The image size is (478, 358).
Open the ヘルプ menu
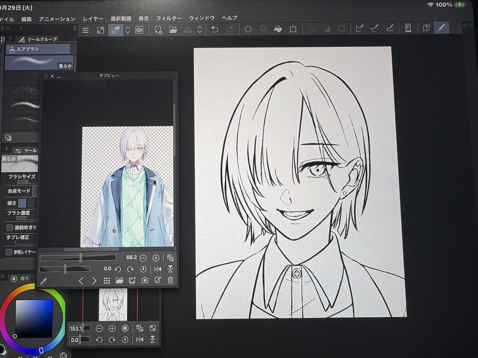229,18
